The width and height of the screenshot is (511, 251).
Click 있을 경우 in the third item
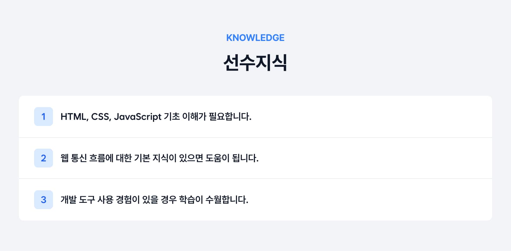159,200
